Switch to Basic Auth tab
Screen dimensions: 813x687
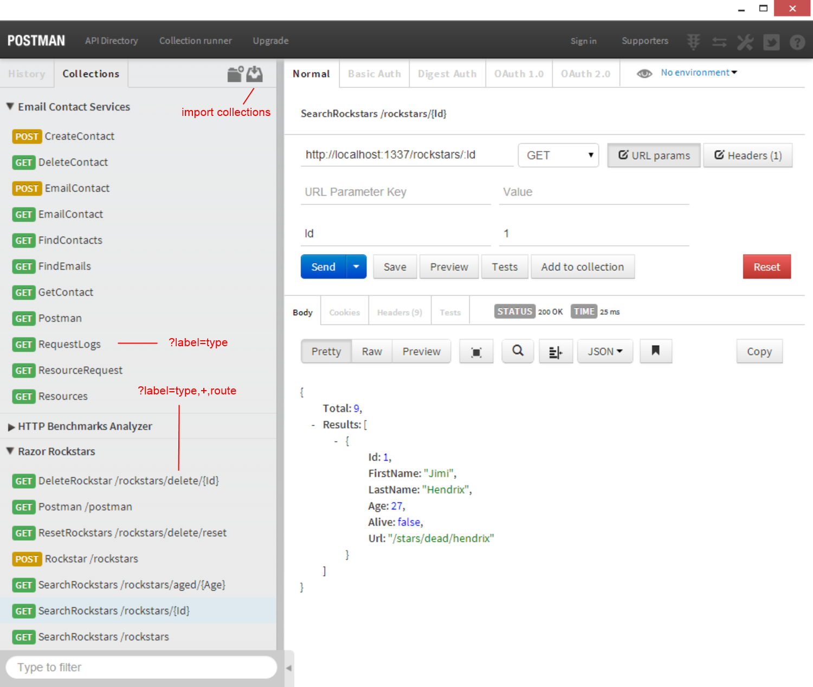(375, 74)
